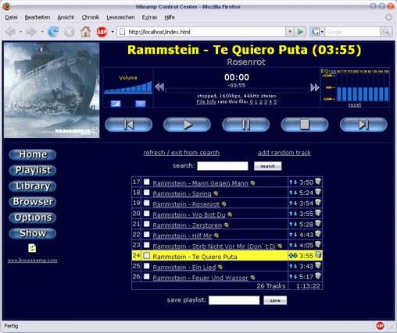The image size is (397, 333).
Task: Open the Google search engine selector dropdown
Action: click(x=322, y=32)
